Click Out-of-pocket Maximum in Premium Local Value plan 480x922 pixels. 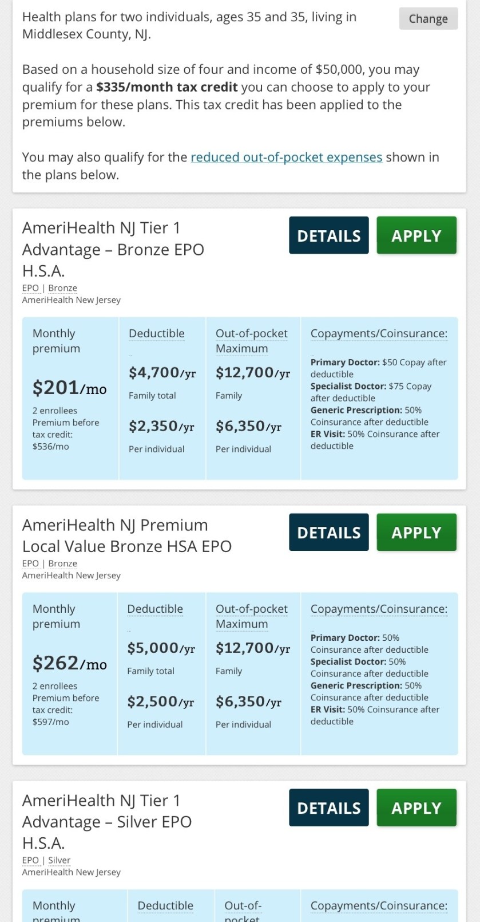(251, 616)
